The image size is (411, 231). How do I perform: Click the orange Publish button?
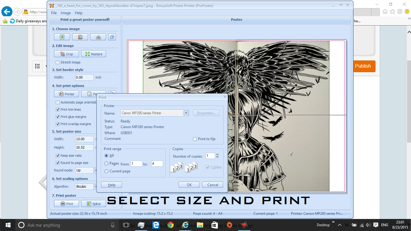(x=363, y=66)
